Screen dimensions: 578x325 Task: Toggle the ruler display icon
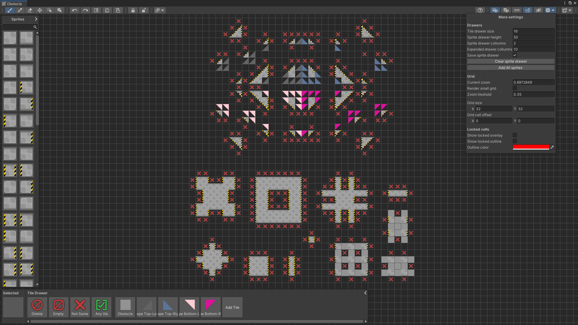pyautogui.click(x=517, y=10)
